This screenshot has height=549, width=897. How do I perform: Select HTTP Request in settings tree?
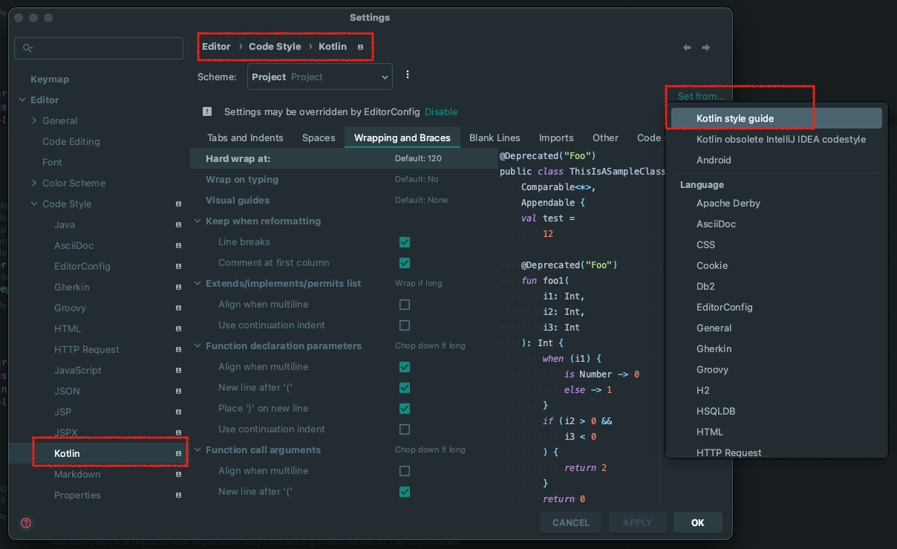(86, 349)
